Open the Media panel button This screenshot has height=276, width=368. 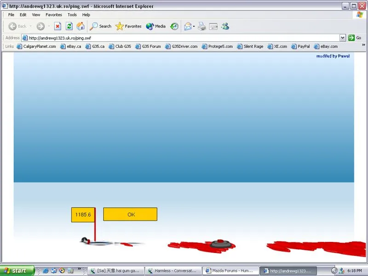coord(155,26)
